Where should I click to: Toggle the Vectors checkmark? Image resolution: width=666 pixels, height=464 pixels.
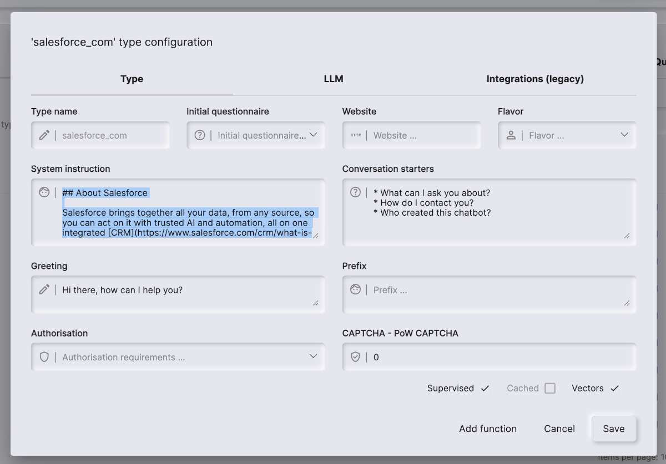click(x=614, y=388)
